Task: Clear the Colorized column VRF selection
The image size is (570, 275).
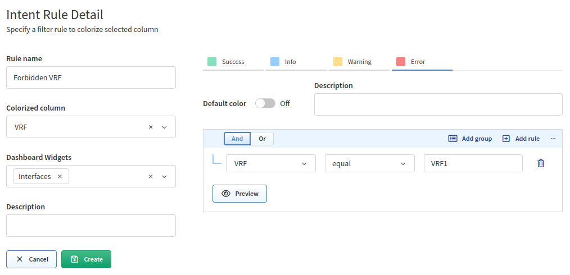Action: click(x=151, y=127)
